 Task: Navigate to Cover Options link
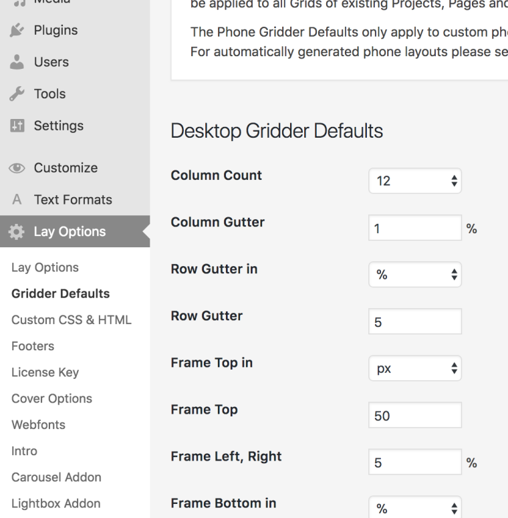(51, 398)
